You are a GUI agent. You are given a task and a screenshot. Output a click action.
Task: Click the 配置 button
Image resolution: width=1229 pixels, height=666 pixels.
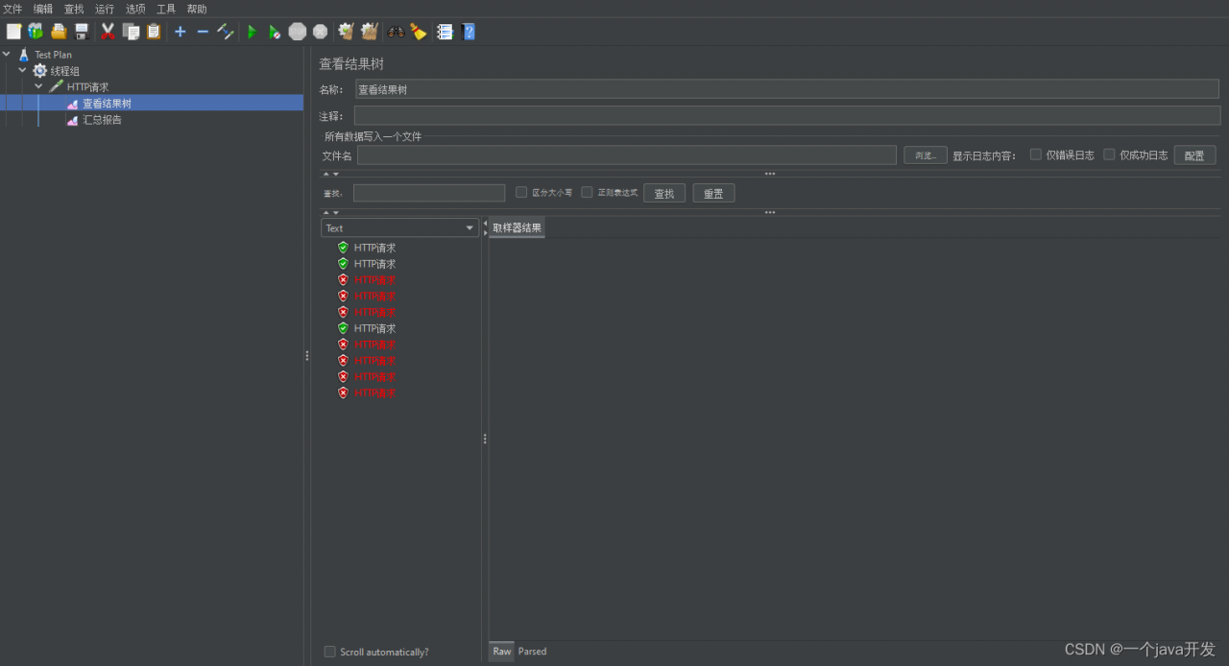(x=1194, y=155)
